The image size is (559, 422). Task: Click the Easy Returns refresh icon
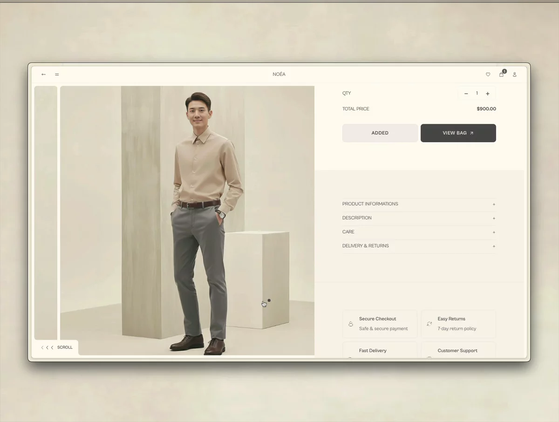429,324
